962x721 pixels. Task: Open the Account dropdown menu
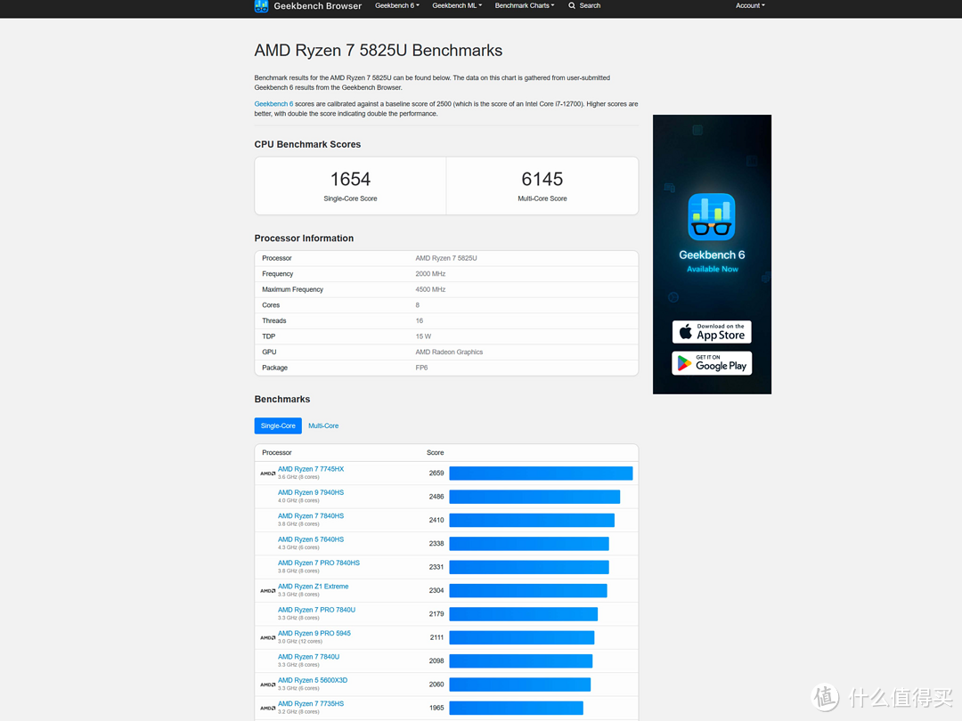click(x=750, y=5)
